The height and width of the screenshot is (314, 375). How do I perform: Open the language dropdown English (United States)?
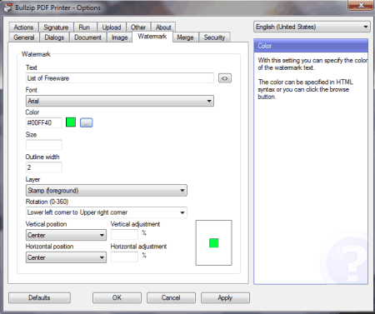click(312, 27)
